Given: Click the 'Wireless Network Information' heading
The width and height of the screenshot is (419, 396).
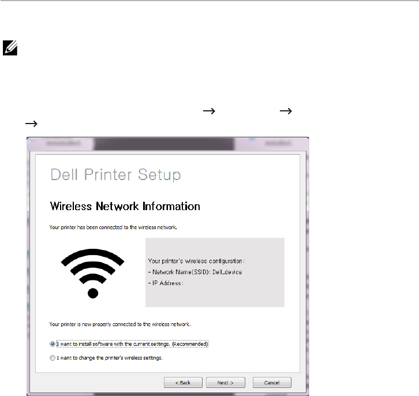Looking at the screenshot, I should pos(125,206).
